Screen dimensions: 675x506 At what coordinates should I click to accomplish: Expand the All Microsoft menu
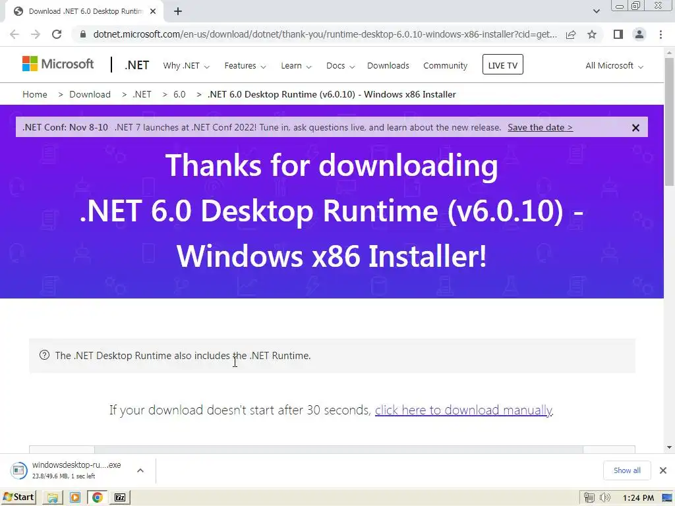[614, 66]
